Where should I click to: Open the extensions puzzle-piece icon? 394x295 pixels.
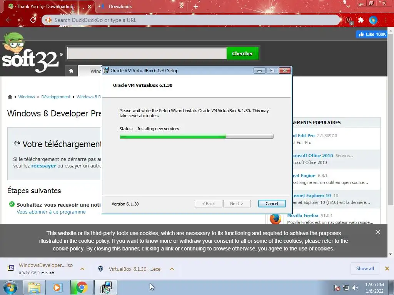(361, 20)
